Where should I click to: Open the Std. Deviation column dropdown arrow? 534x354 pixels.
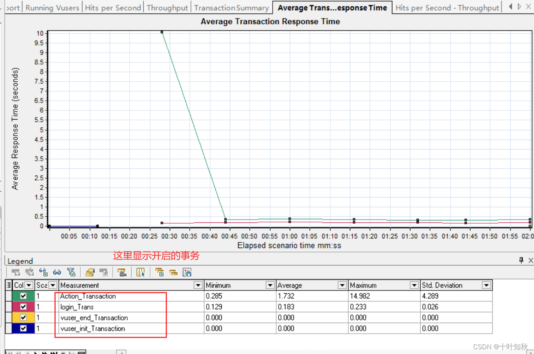click(486, 285)
